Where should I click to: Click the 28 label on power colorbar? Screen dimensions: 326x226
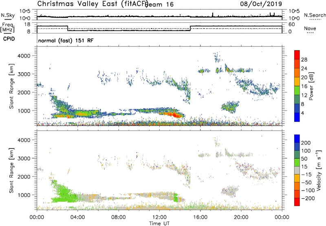coord(304,60)
